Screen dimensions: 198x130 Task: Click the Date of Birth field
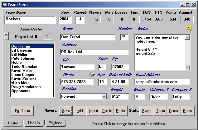pyautogui.click(x=120, y=82)
